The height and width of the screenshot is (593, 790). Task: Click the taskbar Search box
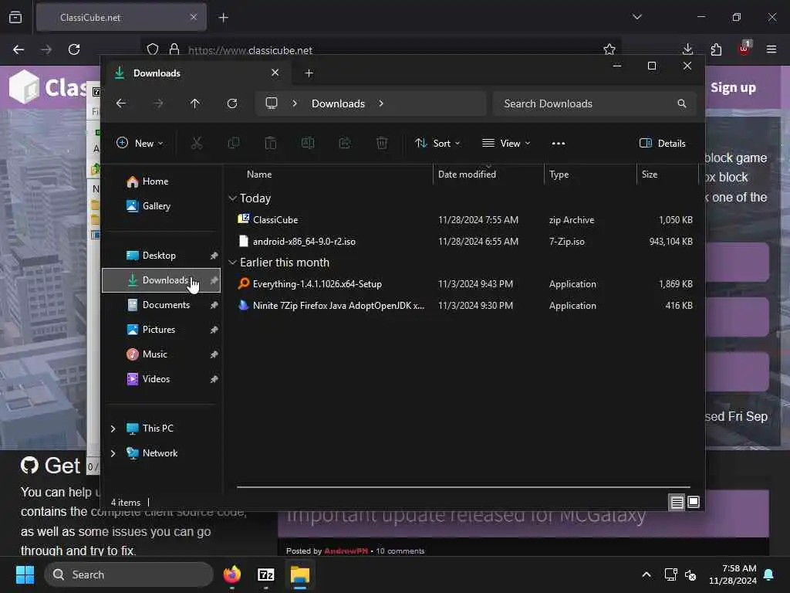pos(129,574)
